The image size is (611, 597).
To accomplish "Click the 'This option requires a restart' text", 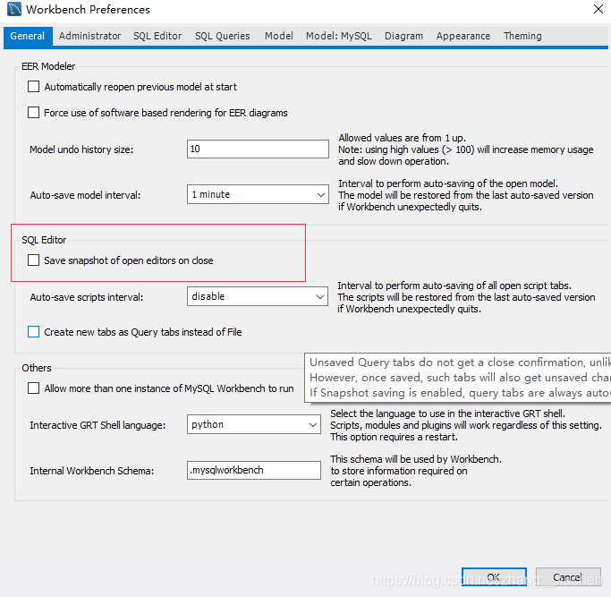I will click(x=394, y=437).
